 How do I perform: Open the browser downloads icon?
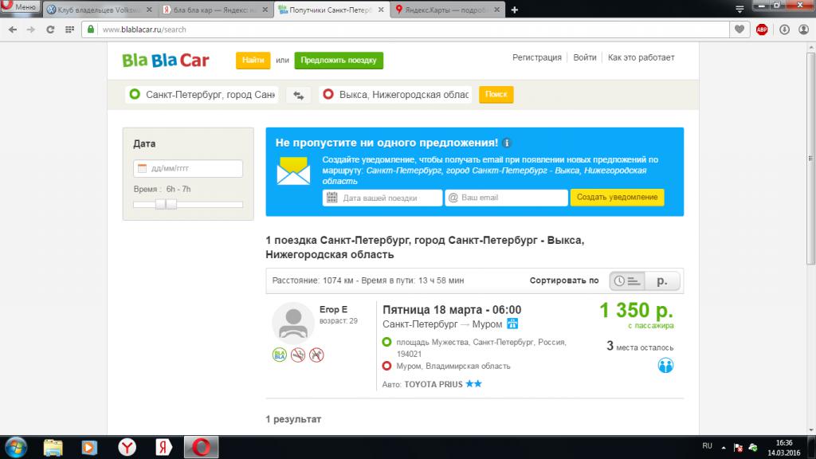click(784, 29)
